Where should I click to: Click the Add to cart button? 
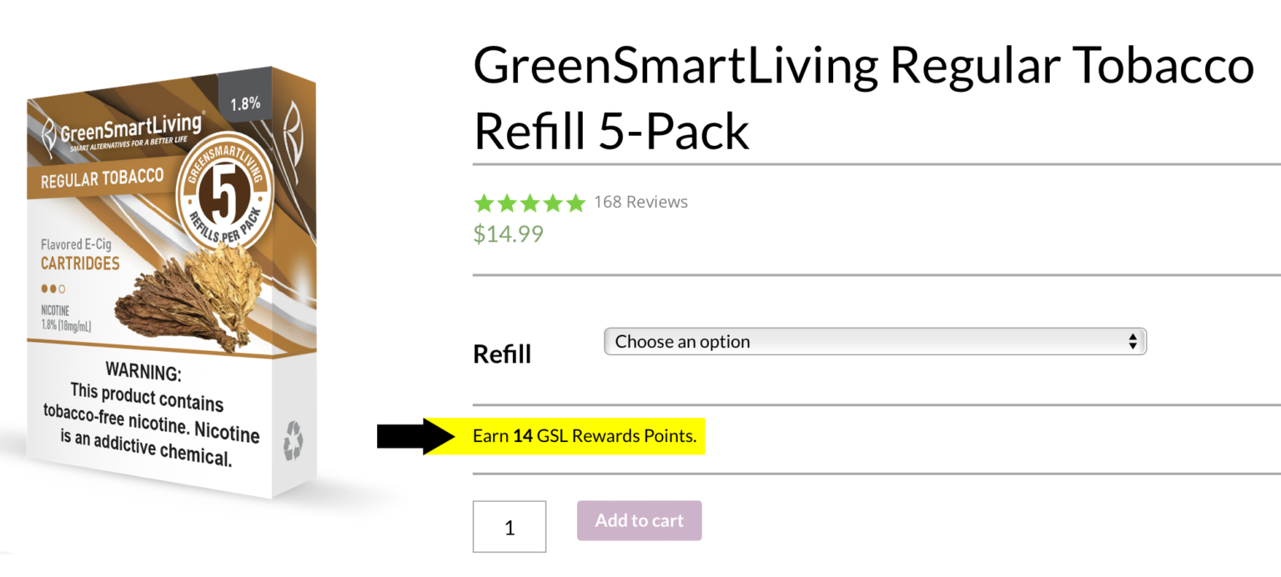(x=639, y=520)
